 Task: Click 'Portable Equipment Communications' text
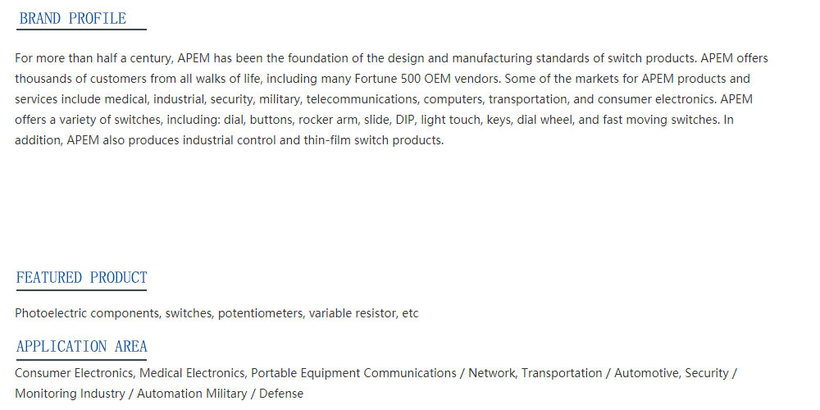[x=353, y=373]
